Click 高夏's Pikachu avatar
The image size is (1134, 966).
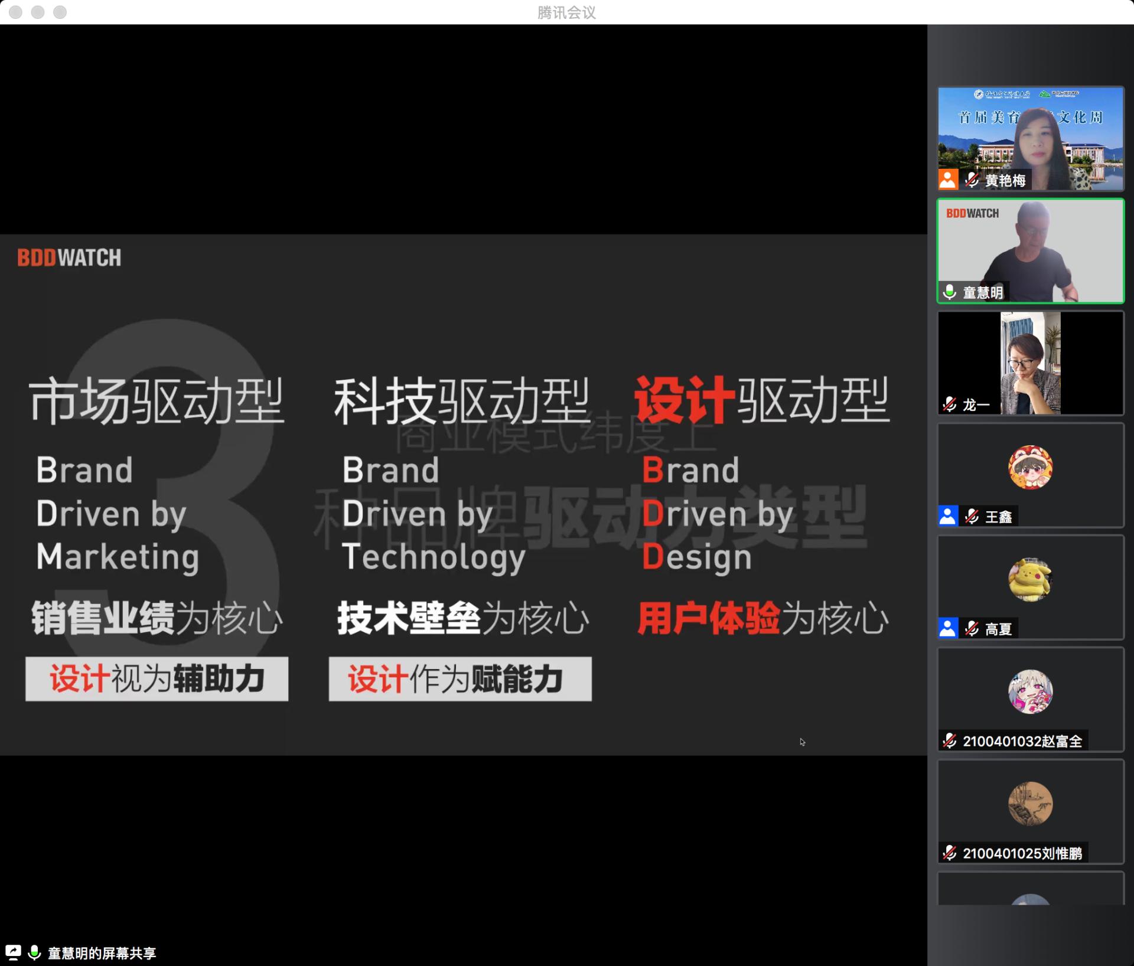(x=1030, y=580)
